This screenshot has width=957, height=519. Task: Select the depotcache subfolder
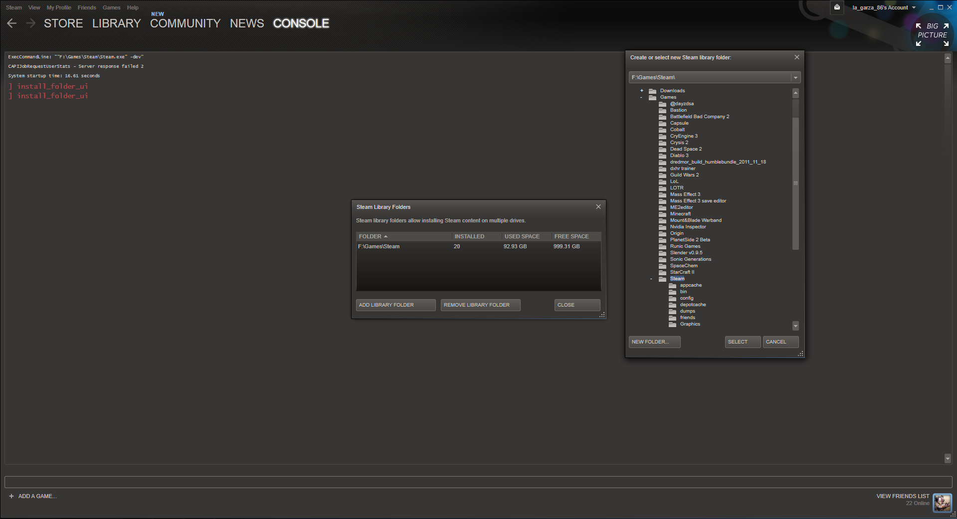[x=693, y=305]
